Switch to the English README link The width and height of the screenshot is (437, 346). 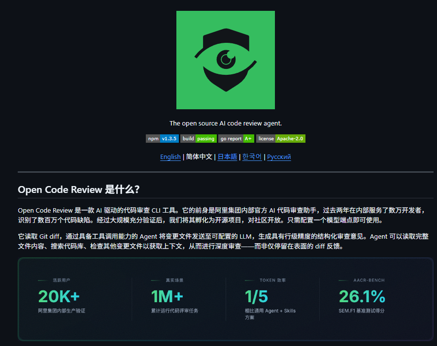click(170, 157)
